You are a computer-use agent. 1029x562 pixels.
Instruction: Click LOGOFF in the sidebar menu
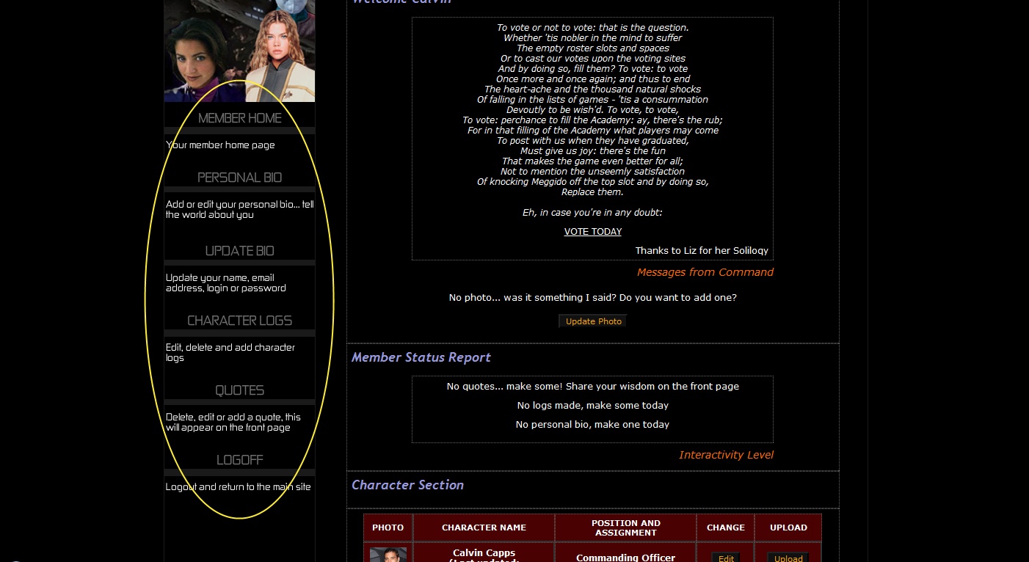239,460
